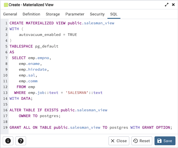This screenshot has height=148, width=178.
Task: Switch to the General tab
Action: point(10,14)
